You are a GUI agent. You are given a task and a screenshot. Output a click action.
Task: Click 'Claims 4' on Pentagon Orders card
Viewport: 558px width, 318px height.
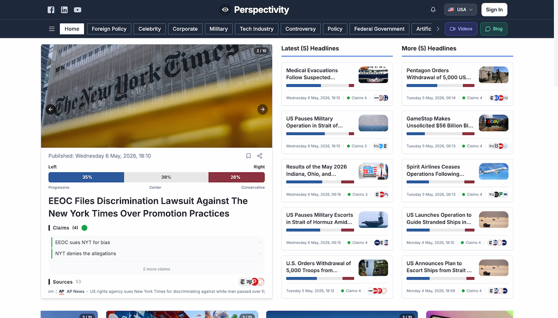tap(472, 98)
